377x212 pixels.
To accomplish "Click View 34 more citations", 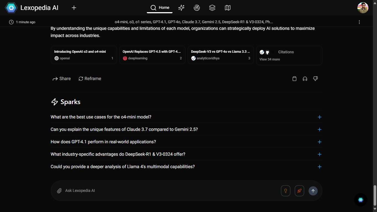I will [x=270, y=59].
